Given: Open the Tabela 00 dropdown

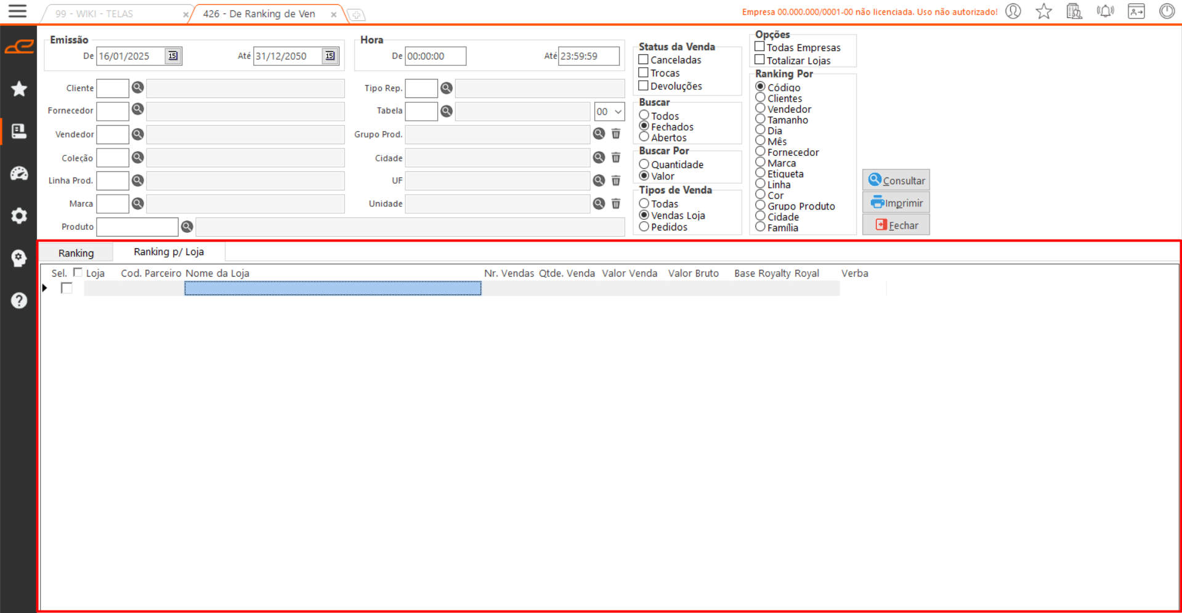Looking at the screenshot, I should pos(609,112).
